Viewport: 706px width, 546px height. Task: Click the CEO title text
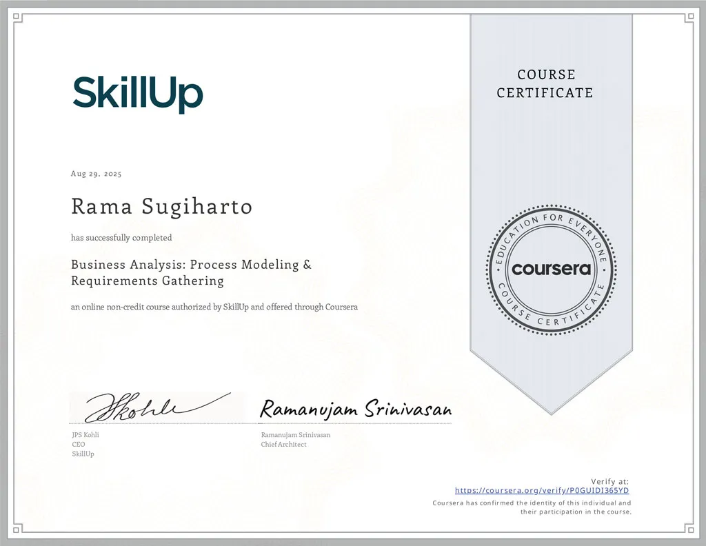[x=78, y=445]
